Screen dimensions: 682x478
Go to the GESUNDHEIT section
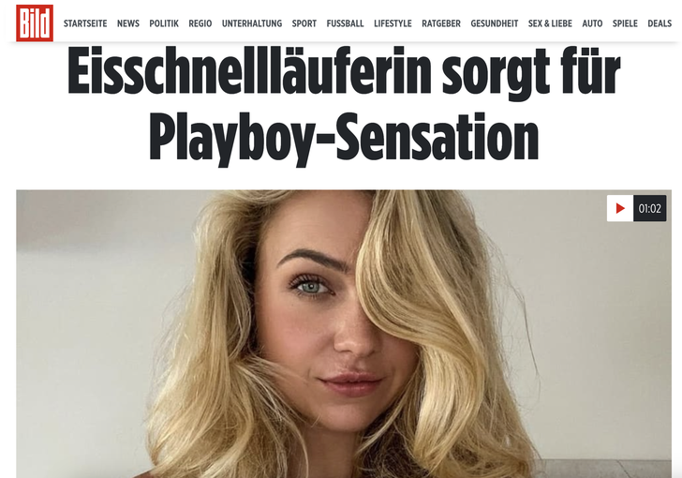494,23
